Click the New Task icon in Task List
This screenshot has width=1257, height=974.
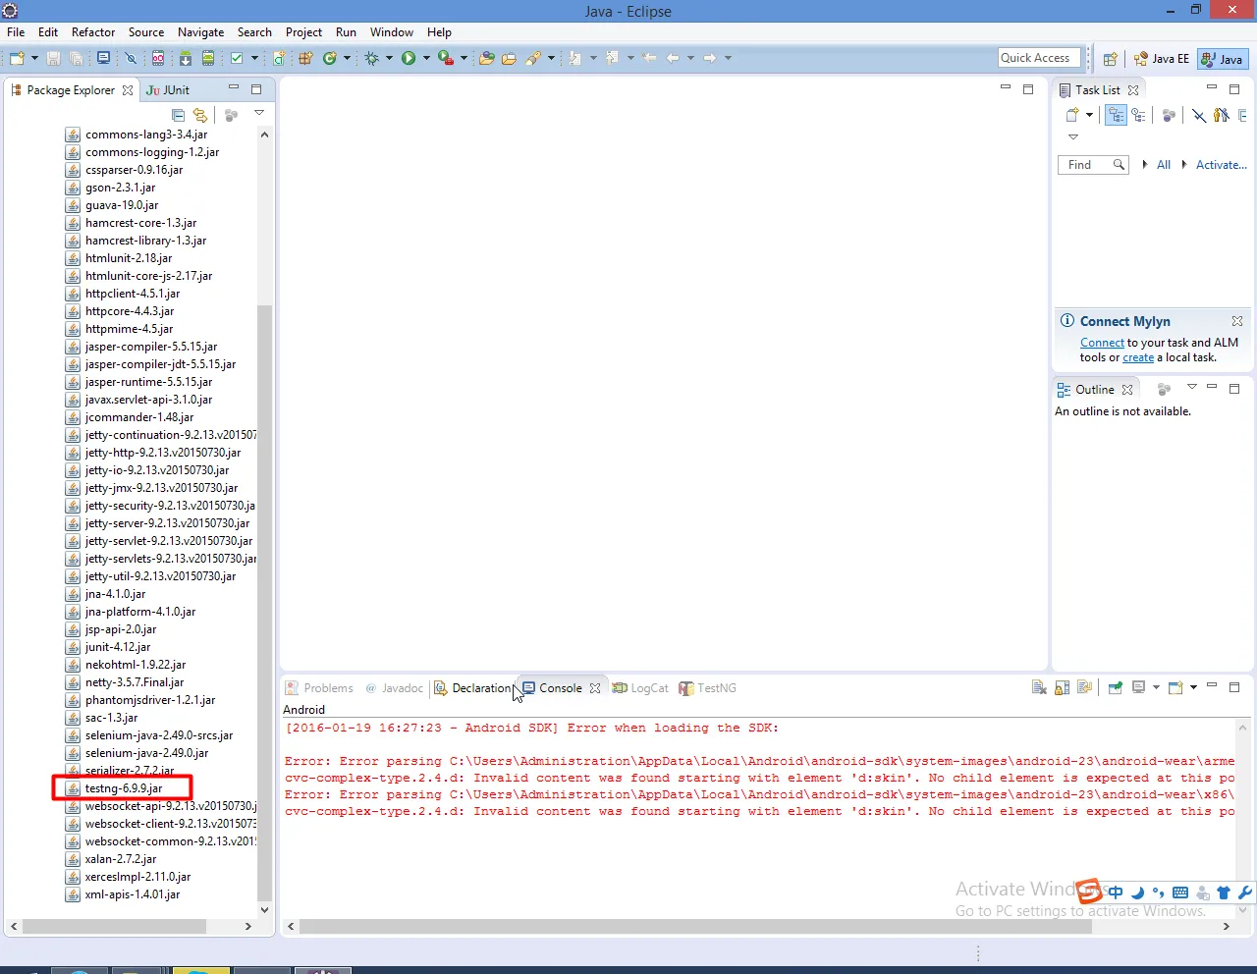[1073, 115]
